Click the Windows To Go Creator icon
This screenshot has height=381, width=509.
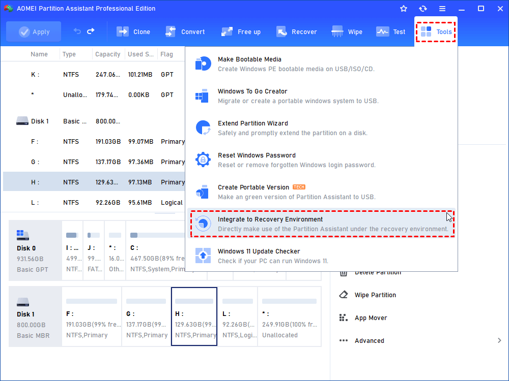pyautogui.click(x=202, y=96)
